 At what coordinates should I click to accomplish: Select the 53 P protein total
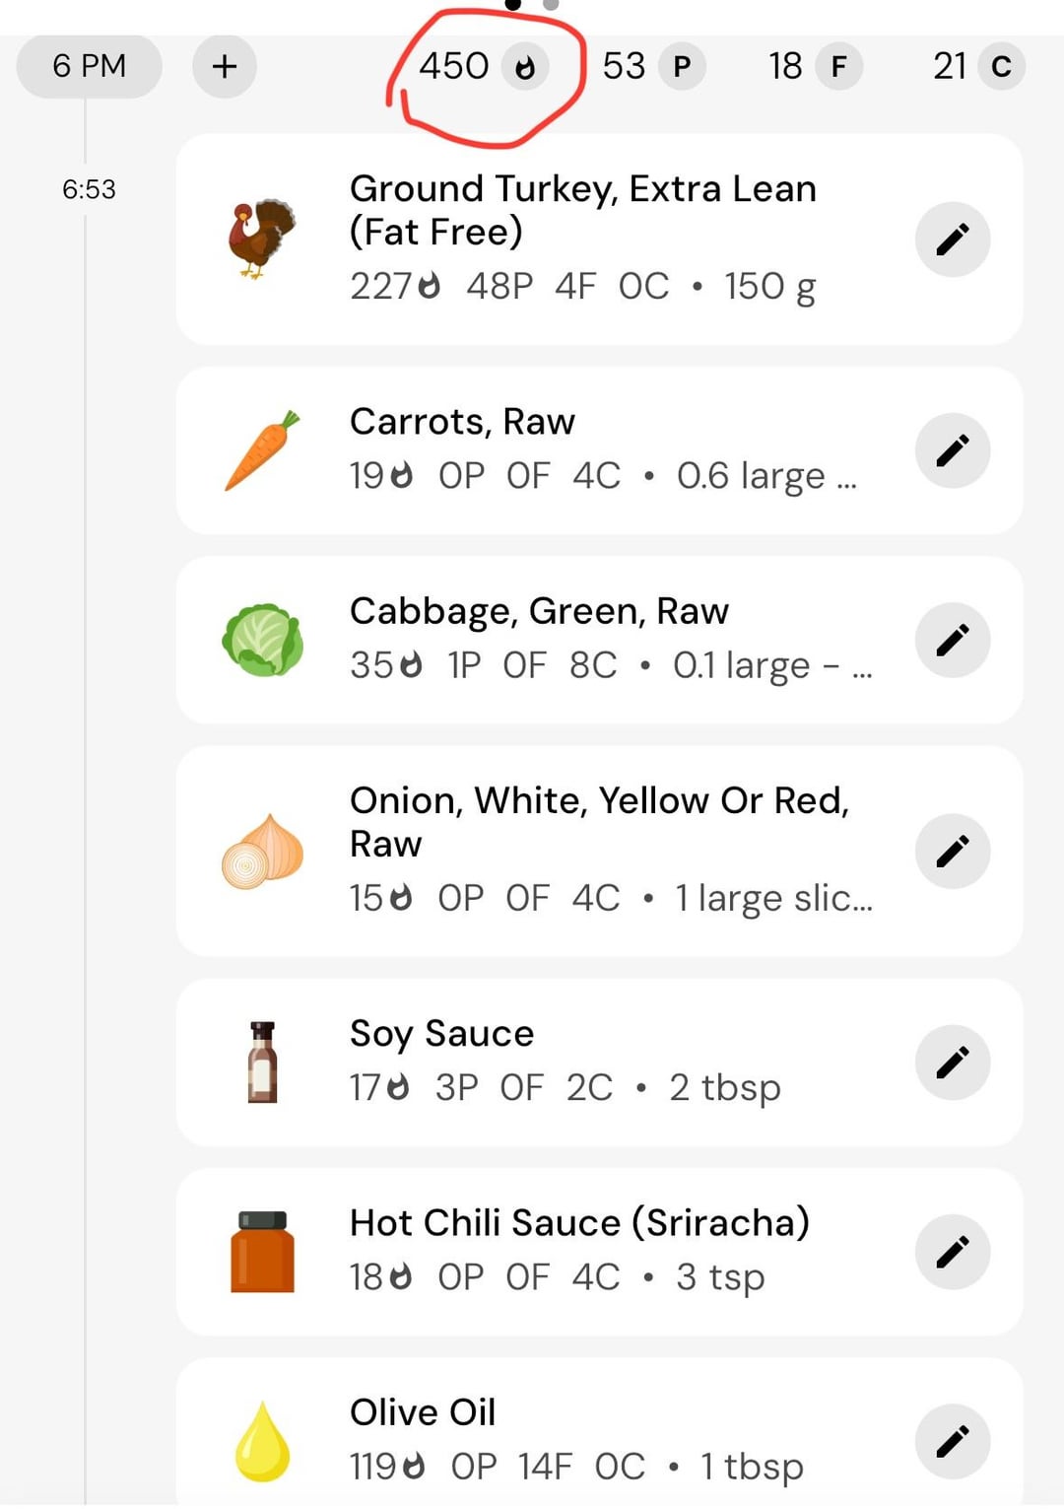(x=653, y=66)
